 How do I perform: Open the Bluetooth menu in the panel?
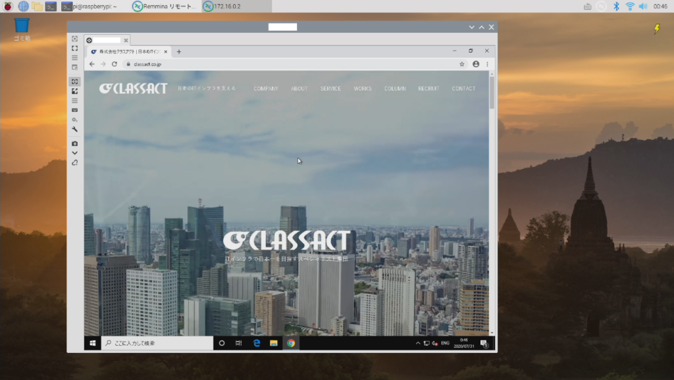(x=616, y=7)
